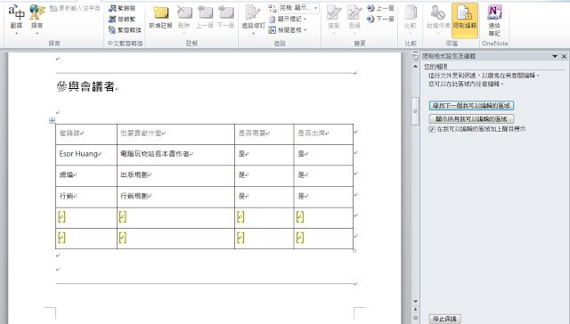This screenshot has width=570, height=324.
Task: Expand dropdown arrow under 語言
Action: pos(37,33)
